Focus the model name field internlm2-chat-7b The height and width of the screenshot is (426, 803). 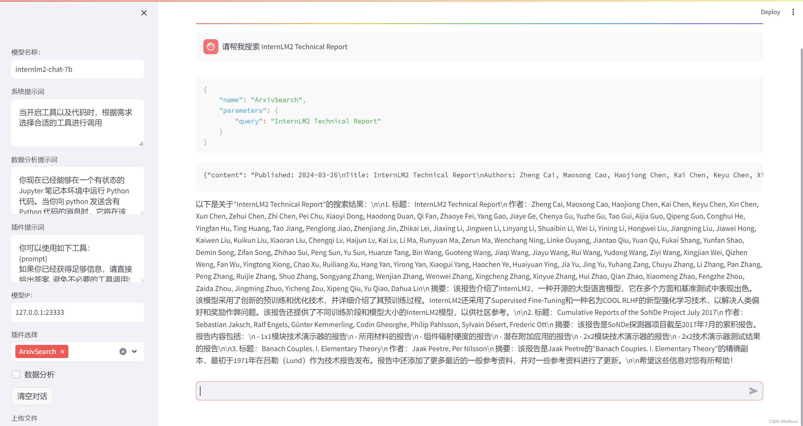[x=78, y=69]
